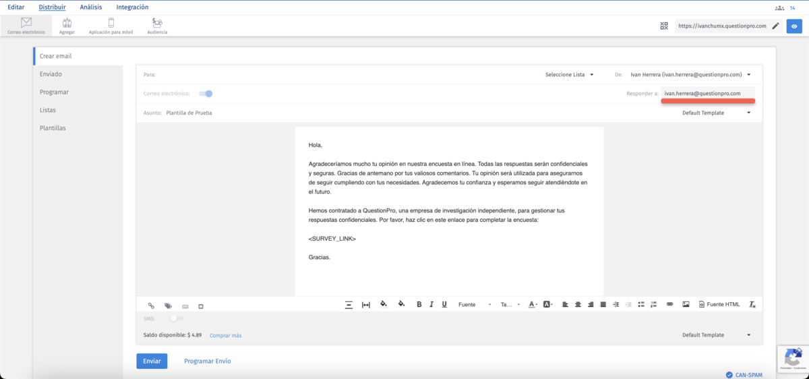This screenshot has height=379, width=809.
Task: Open the Integración tab
Action: pos(132,7)
